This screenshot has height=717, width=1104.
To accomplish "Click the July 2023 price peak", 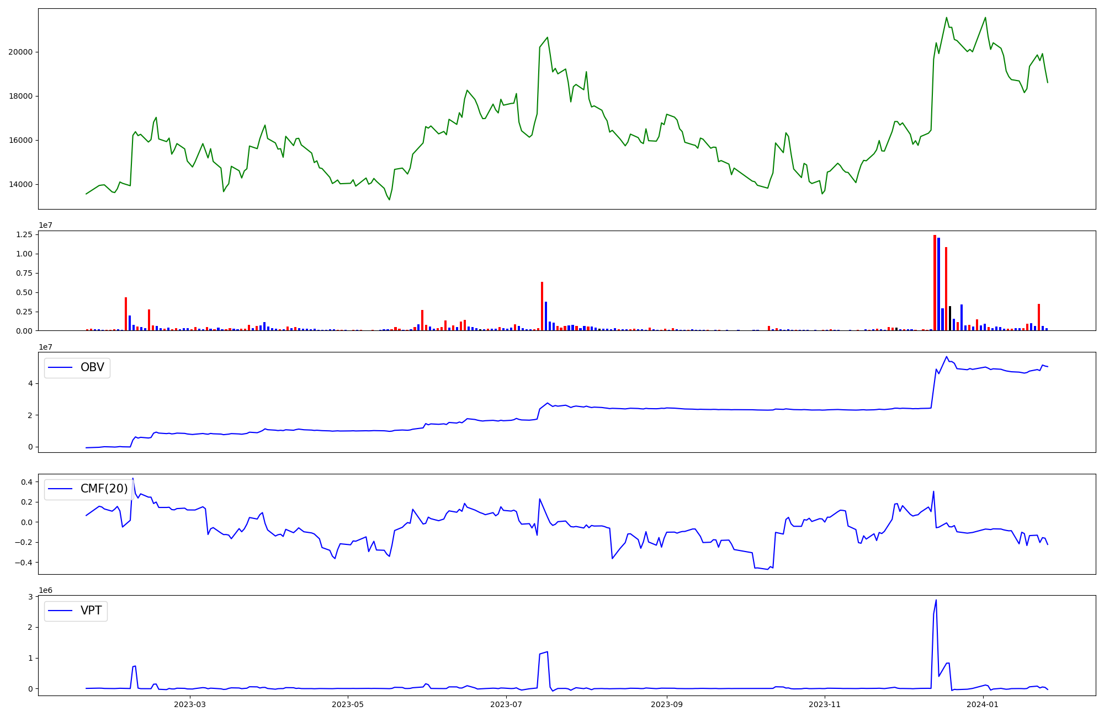I will coord(547,38).
